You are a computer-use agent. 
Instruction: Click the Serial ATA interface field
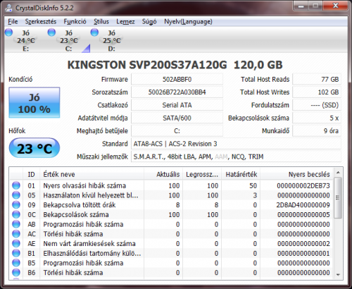point(177,105)
